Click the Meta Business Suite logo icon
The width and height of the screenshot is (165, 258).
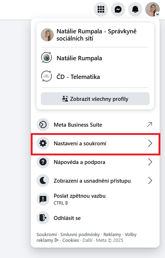click(x=43, y=125)
